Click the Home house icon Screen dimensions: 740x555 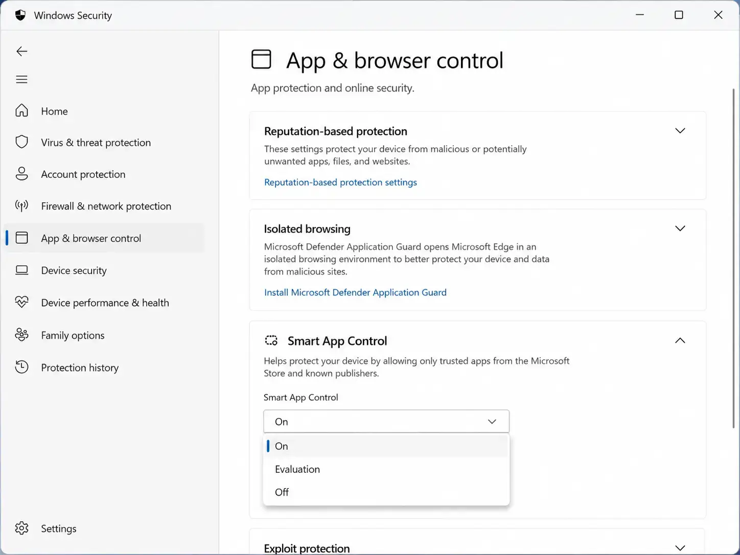point(21,110)
